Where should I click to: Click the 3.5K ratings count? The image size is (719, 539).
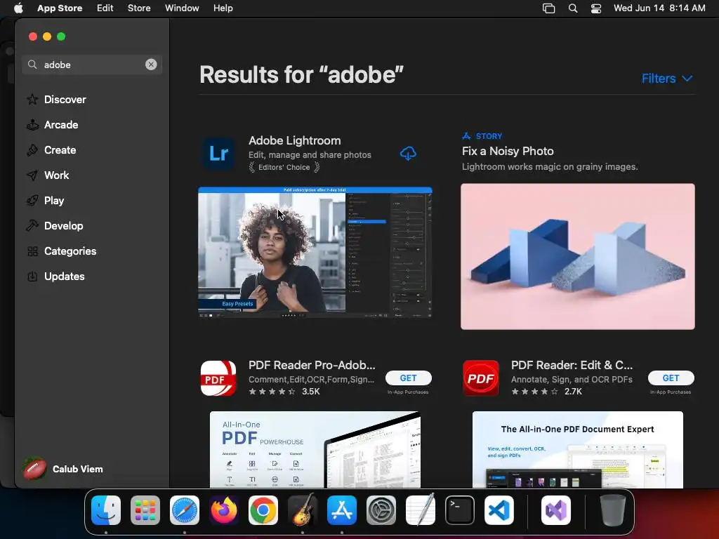point(311,392)
